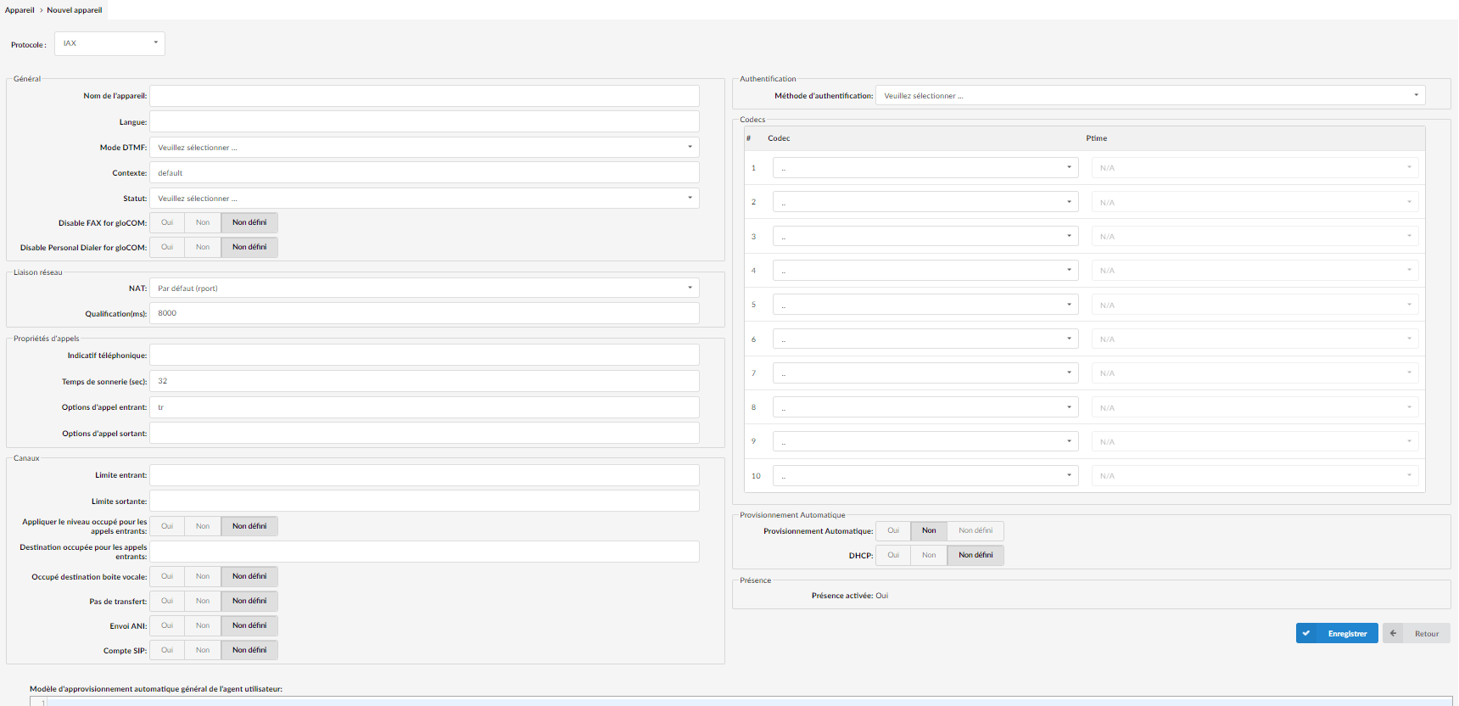Set Pas de transfert to Oui
Viewport: 1459px width, 706px height.
click(x=167, y=601)
